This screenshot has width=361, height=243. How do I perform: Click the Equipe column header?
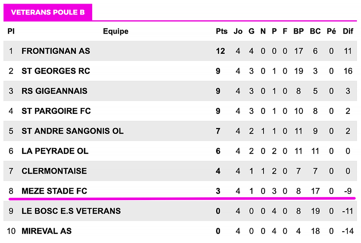tap(116, 31)
